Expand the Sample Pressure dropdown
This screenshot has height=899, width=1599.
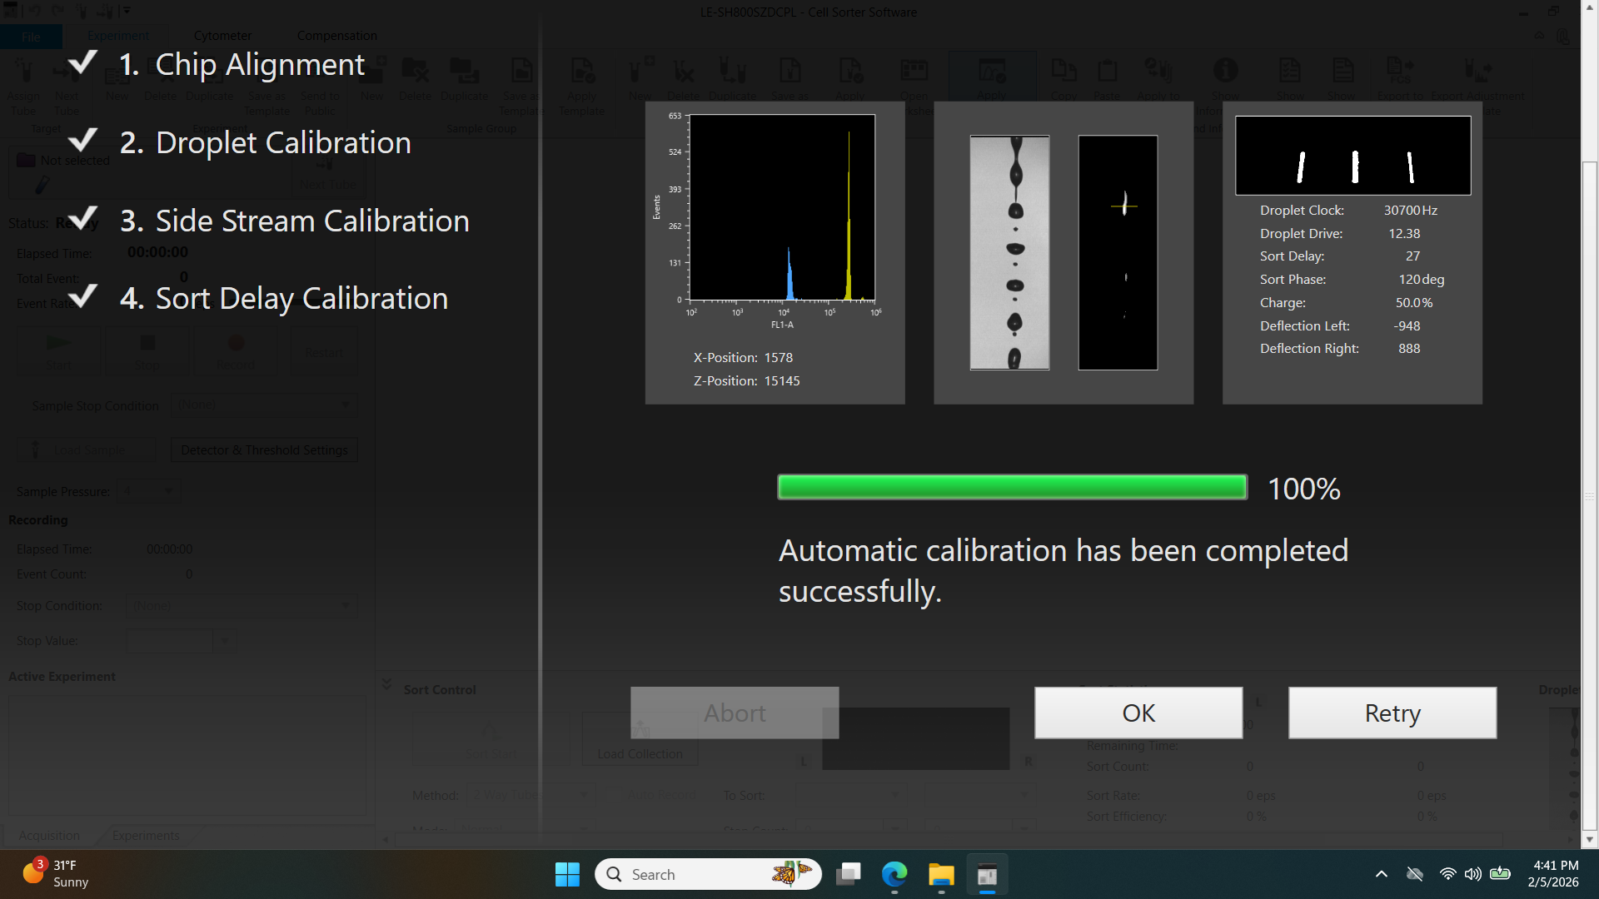(149, 491)
